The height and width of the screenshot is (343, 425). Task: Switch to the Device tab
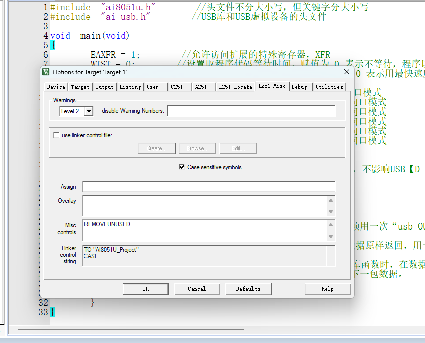56,87
